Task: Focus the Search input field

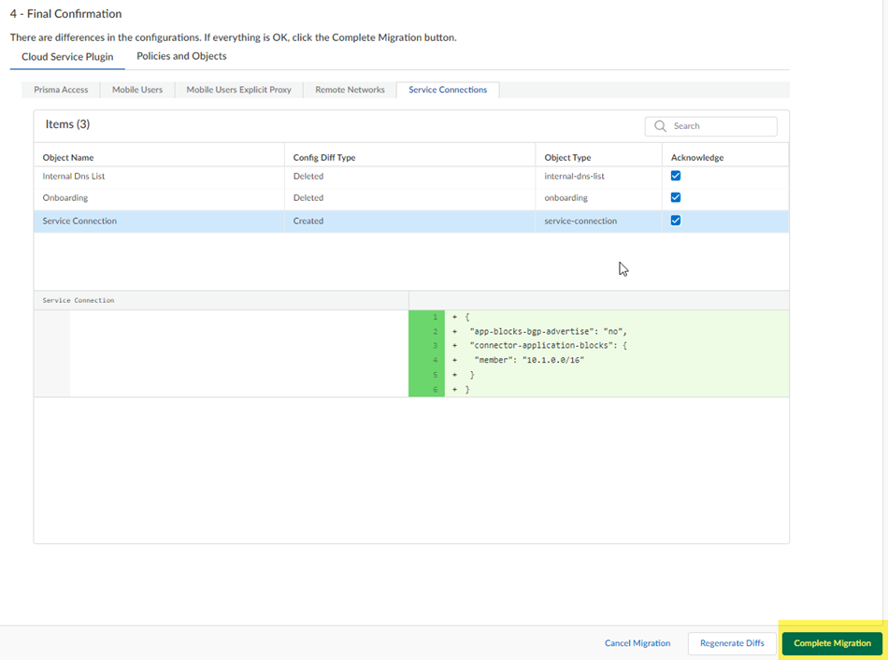Action: click(x=720, y=126)
